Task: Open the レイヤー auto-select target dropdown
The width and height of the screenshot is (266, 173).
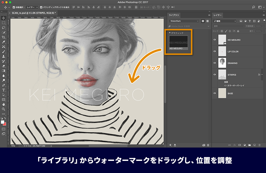Action: pos(32,7)
